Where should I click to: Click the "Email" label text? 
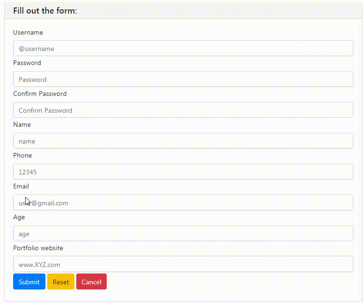click(21, 187)
